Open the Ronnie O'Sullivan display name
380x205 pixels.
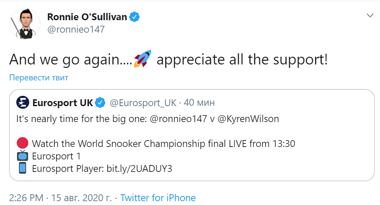click(87, 17)
